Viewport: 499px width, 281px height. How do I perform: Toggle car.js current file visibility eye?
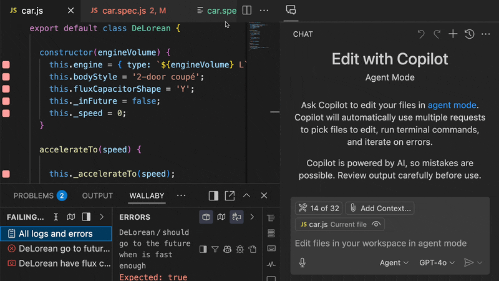coord(376,224)
